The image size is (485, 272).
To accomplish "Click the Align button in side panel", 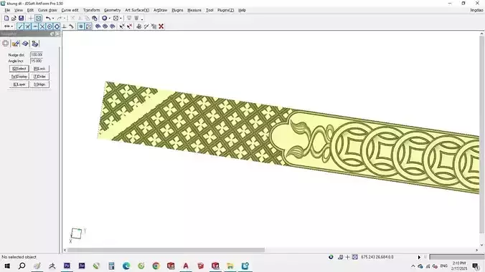I will pos(39,84).
